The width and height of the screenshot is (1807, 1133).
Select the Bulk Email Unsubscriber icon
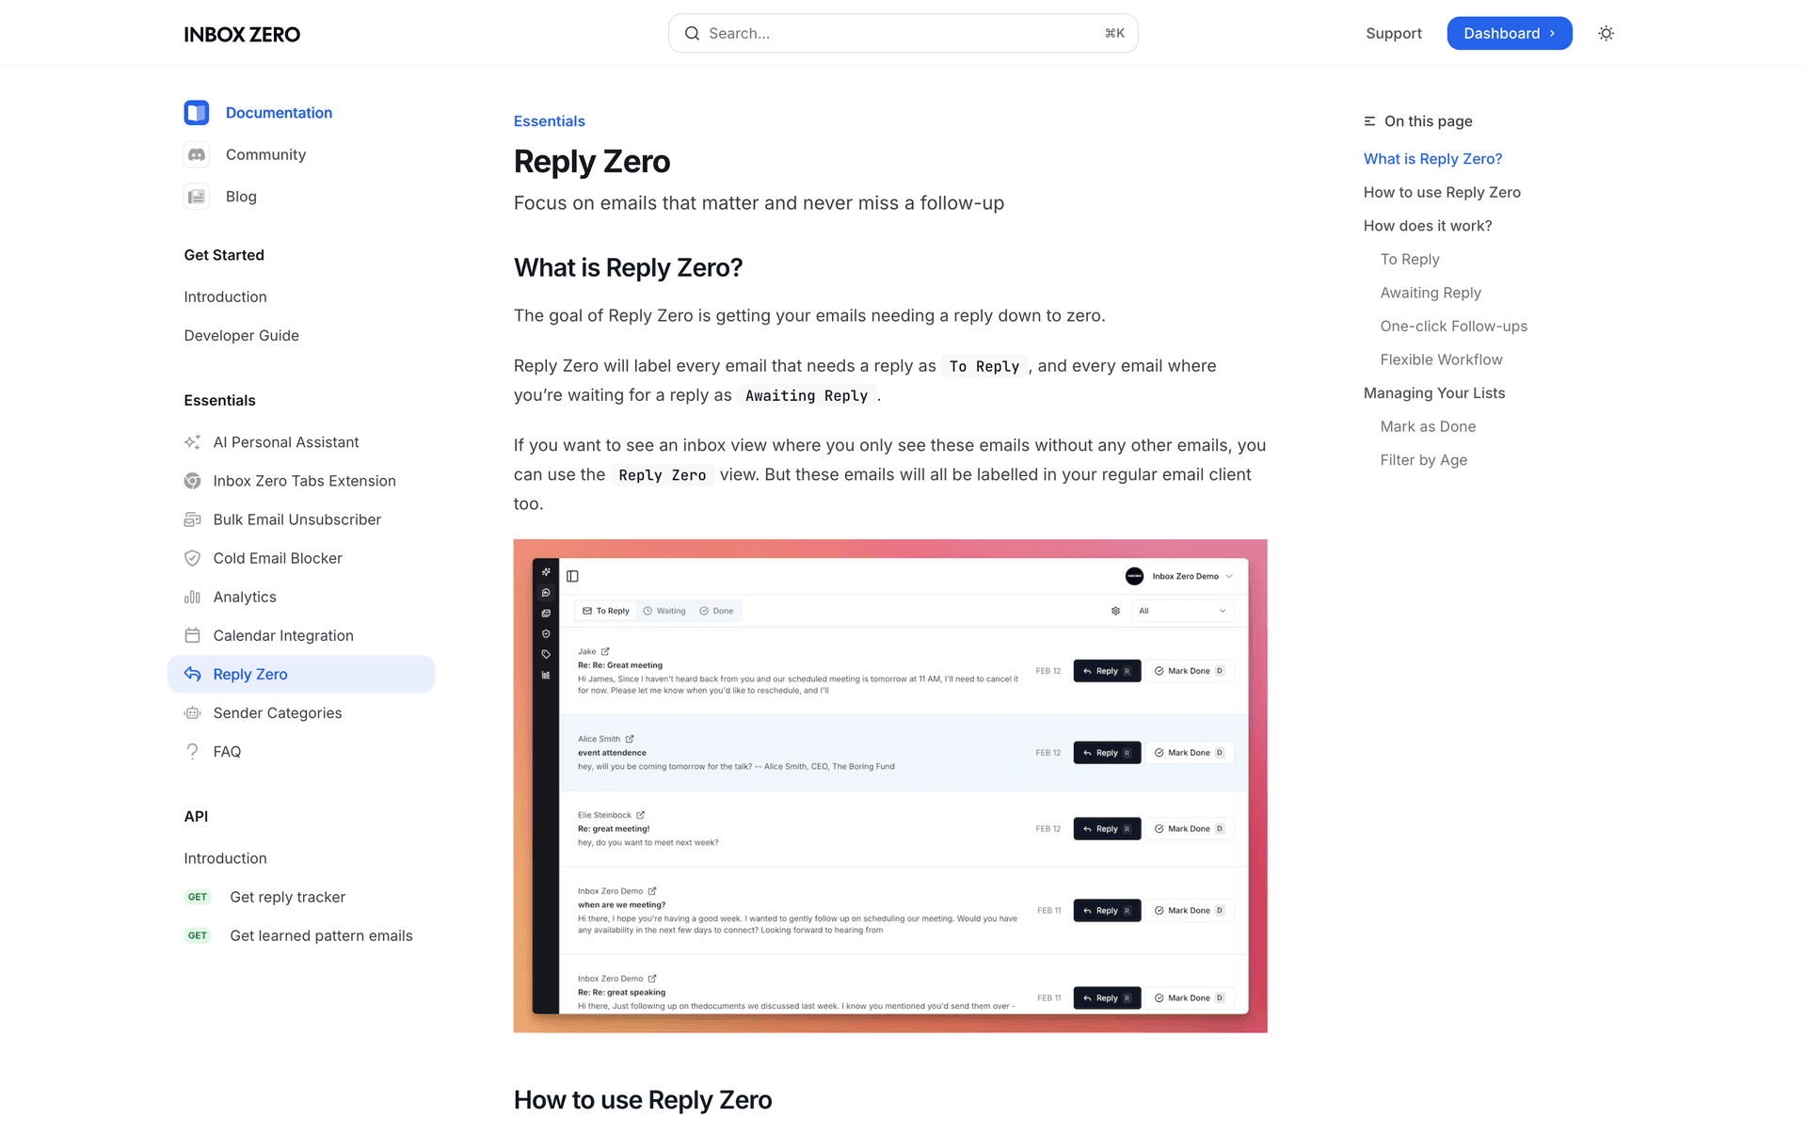(x=193, y=519)
